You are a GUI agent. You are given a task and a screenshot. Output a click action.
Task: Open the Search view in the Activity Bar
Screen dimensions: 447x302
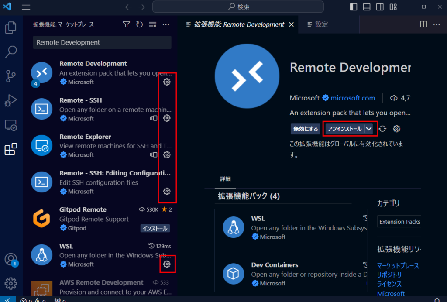[11, 52]
